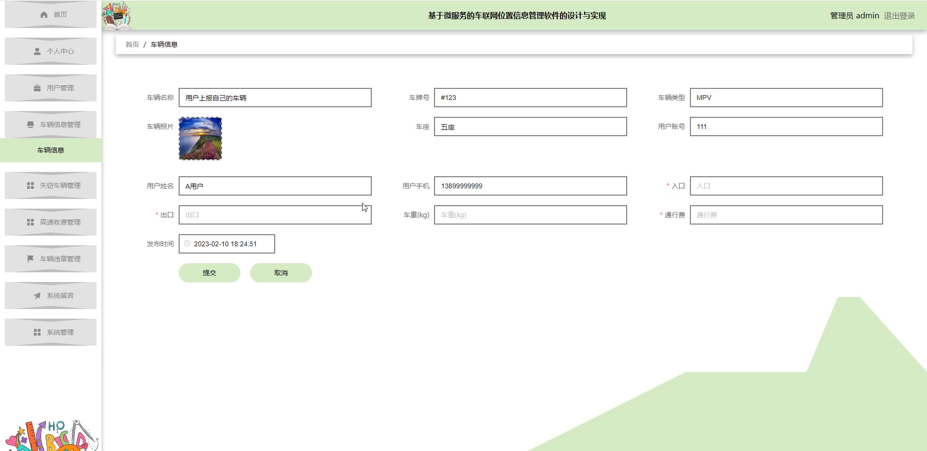
Task: Click the 用户姓名 input field
Action: [275, 186]
